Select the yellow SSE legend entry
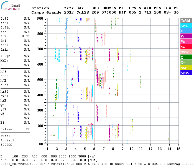This screenshot has height=166, width=194. pyautogui.click(x=186, y=68)
